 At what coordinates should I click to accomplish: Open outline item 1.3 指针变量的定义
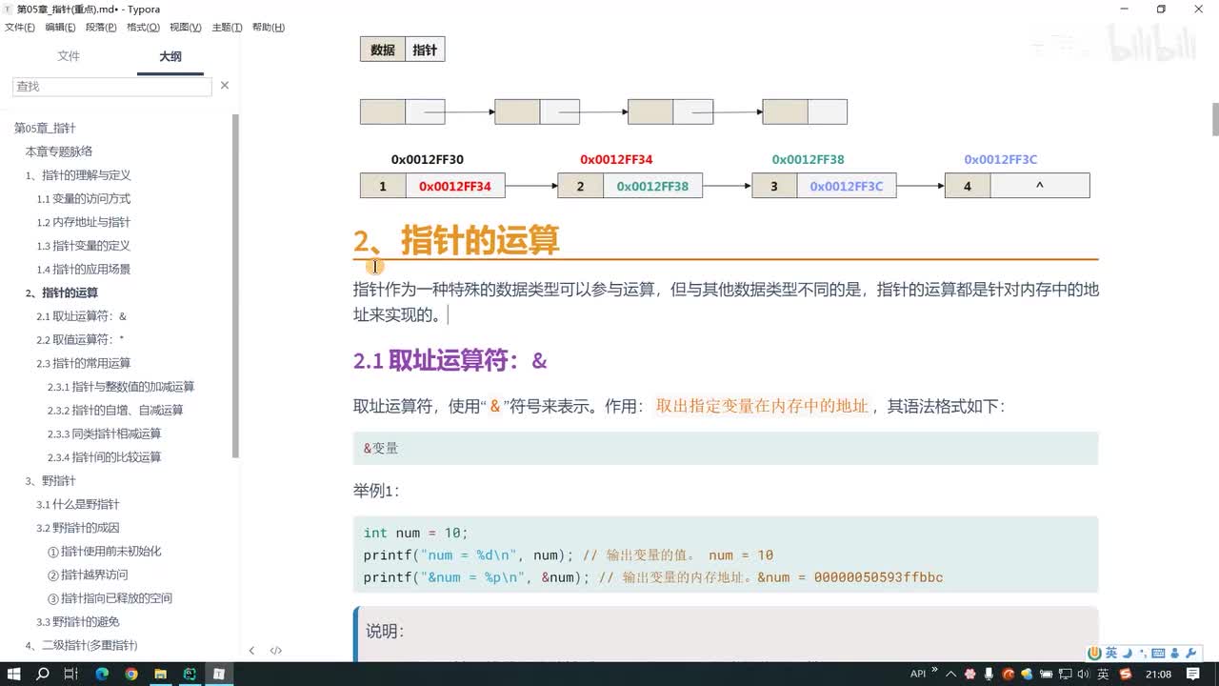click(x=84, y=246)
